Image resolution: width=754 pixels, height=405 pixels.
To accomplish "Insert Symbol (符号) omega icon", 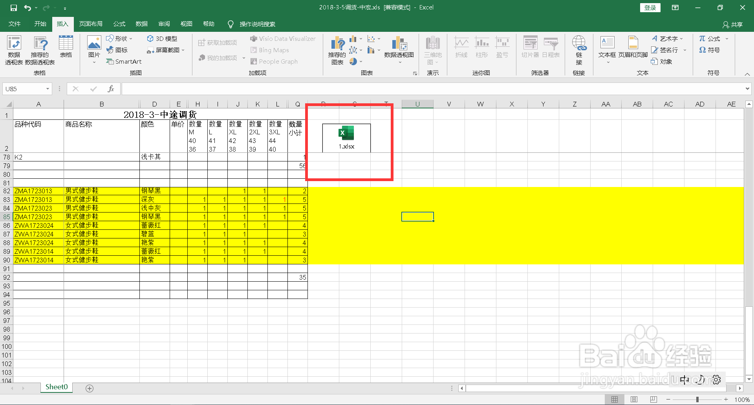I will (x=709, y=50).
